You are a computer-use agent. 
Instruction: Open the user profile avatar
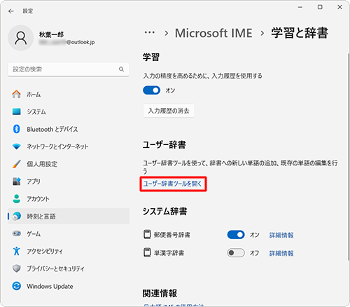(21, 38)
